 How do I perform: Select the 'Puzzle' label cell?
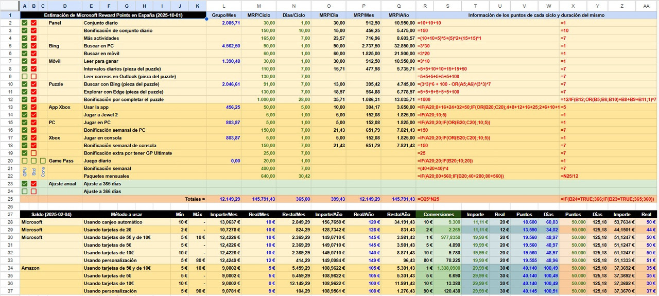64,84
